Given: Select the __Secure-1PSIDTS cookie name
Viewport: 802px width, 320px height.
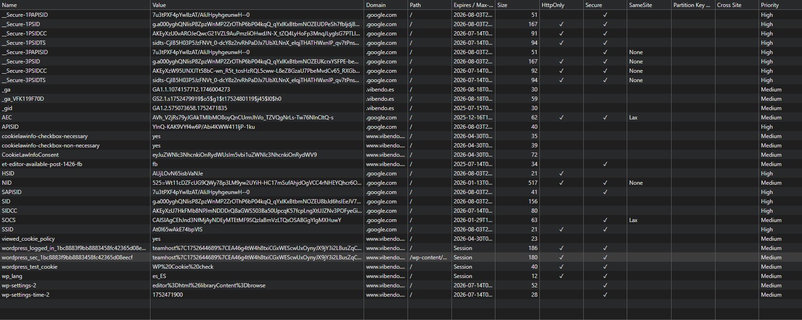Looking at the screenshot, I should 24,43.
